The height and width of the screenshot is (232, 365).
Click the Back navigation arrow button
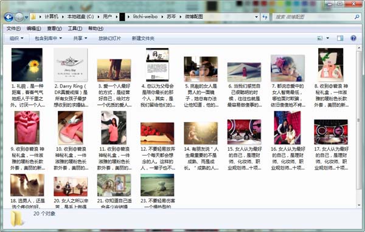tap(9, 17)
